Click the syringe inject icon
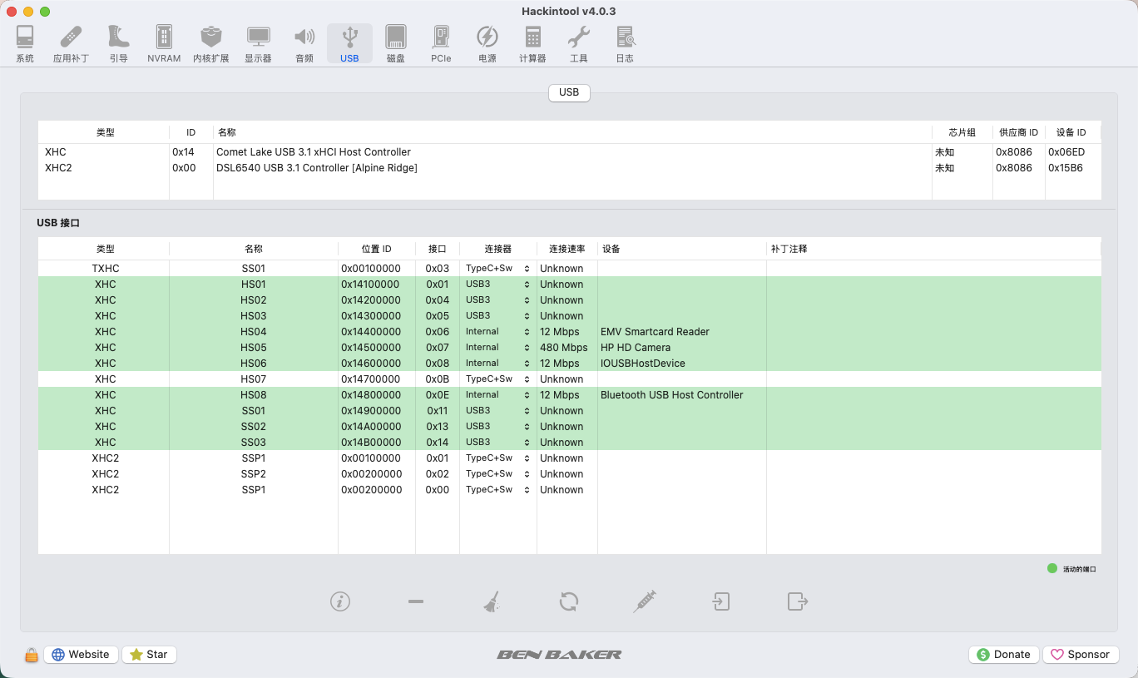Viewport: 1138px width, 678px height. point(645,601)
